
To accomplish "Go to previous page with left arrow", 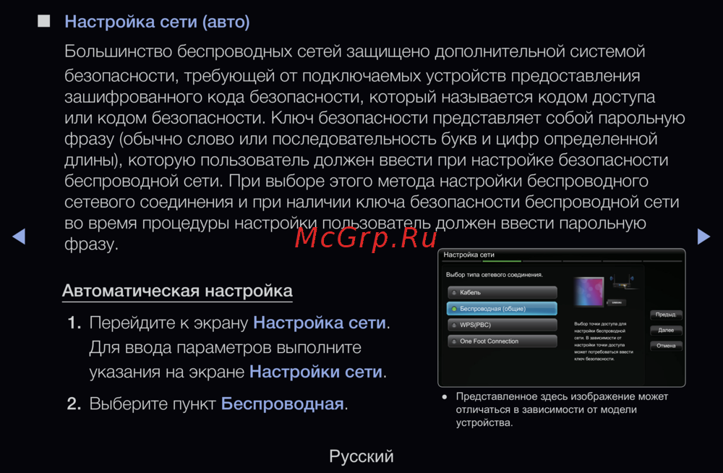I will pos(20,236).
